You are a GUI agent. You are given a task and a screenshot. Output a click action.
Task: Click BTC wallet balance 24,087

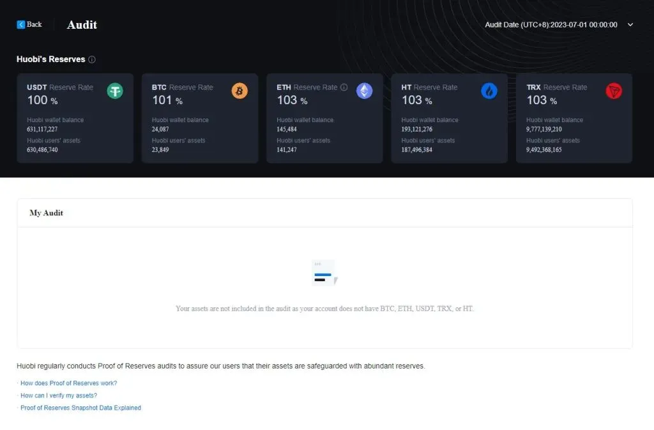[160, 129]
